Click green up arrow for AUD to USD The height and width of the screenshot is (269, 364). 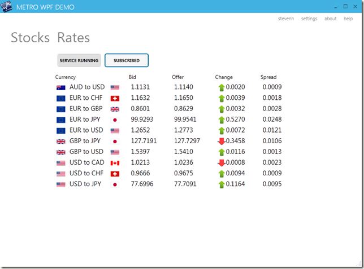[222, 87]
